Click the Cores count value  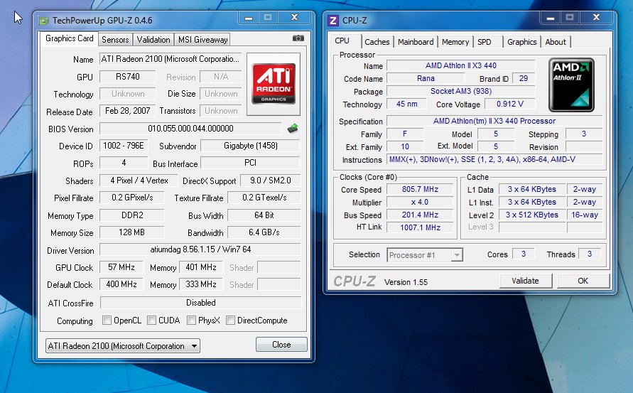pyautogui.click(x=523, y=254)
